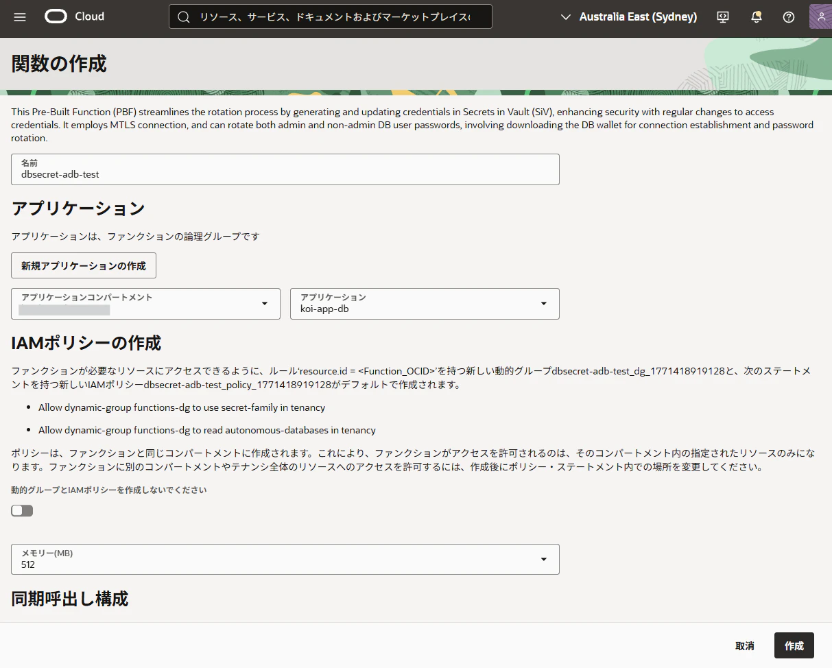Image resolution: width=832 pixels, height=668 pixels.
Task: Click the secret-family policy statement text
Action: point(182,407)
